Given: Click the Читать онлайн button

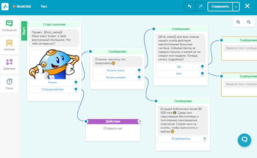Looking at the screenshot, I should [x=116, y=77].
